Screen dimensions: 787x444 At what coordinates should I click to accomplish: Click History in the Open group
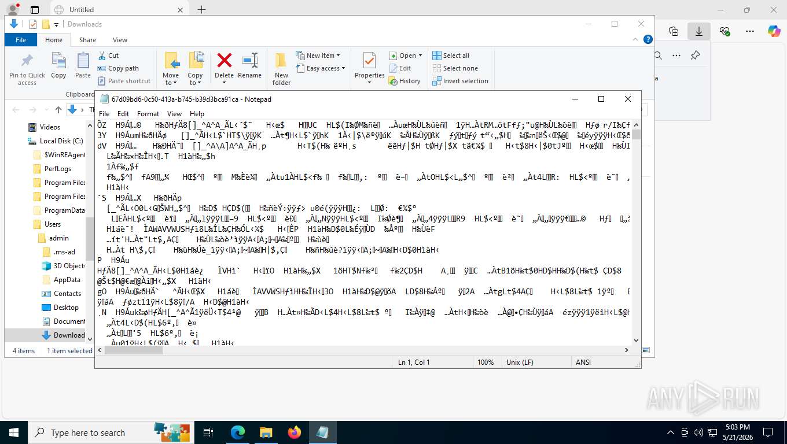404,81
